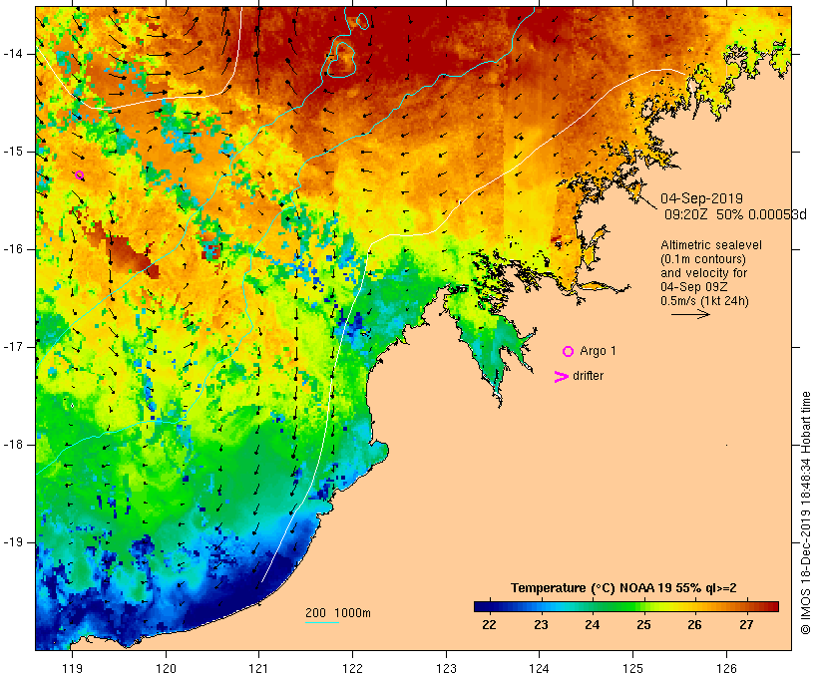Click the -14 latitude axis label

[x=13, y=54]
